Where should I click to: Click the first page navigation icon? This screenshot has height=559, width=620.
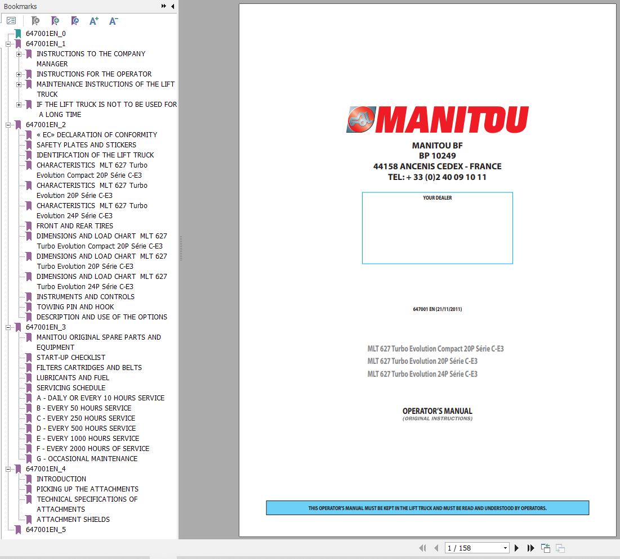[x=422, y=547]
